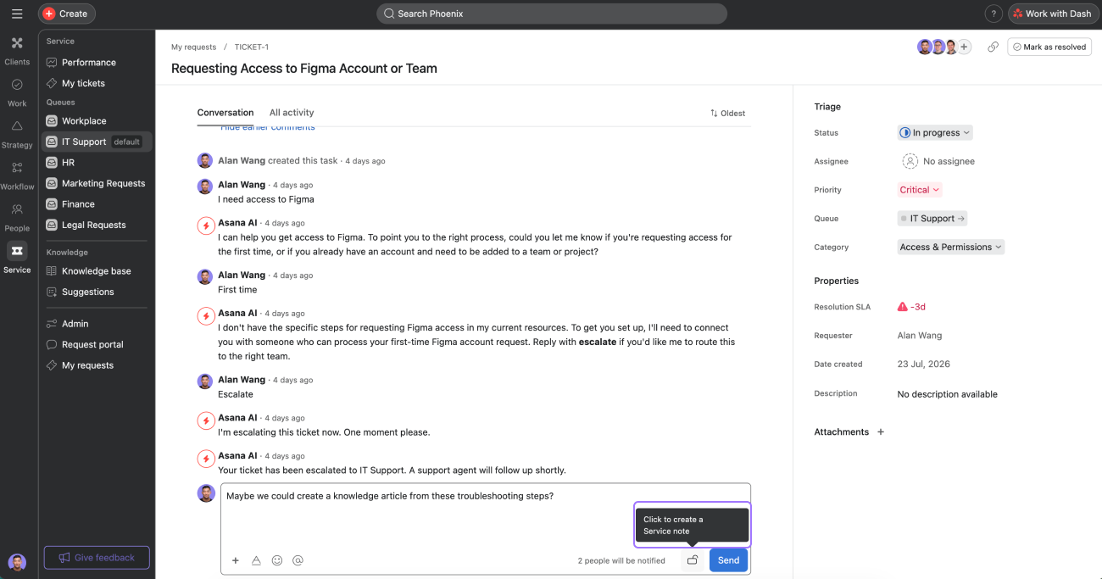Viewport: 1102px width, 579px height.
Task: Open the IT Support queue in sidebar
Action: (x=96, y=142)
